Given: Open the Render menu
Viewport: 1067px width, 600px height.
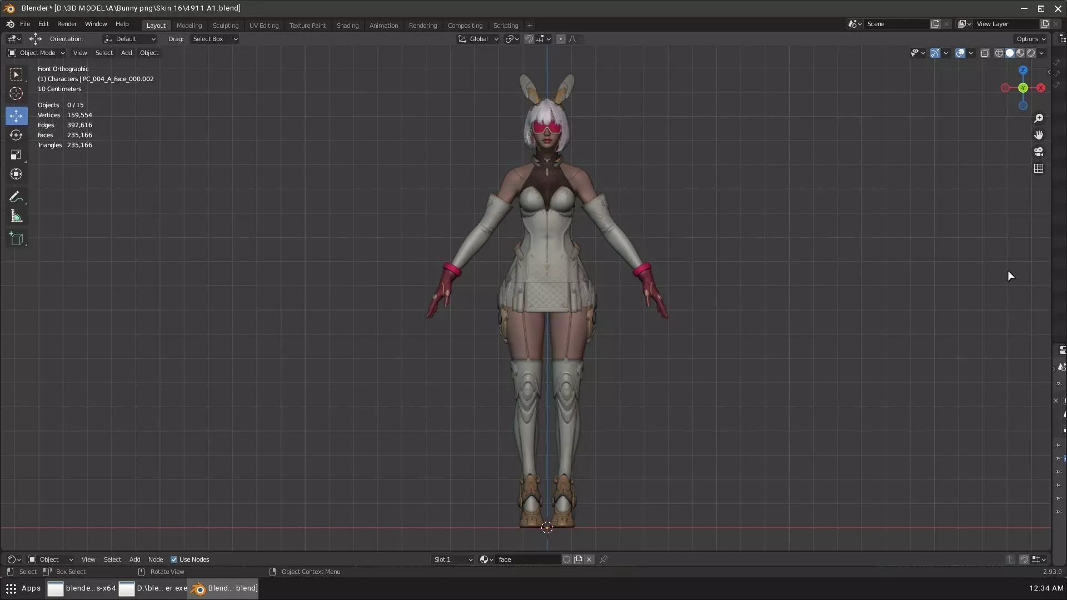Looking at the screenshot, I should tap(67, 24).
